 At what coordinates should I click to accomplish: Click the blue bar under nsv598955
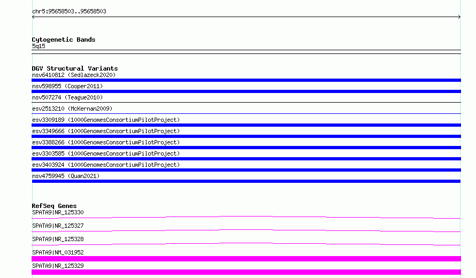point(246,91)
